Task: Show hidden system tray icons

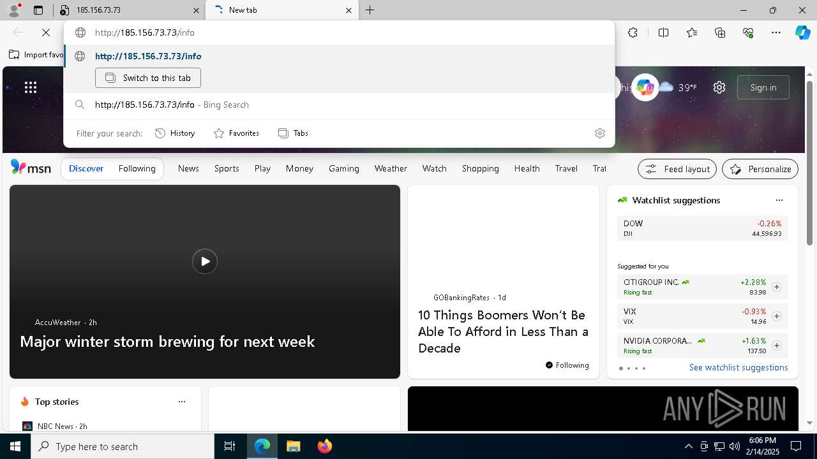Action: coord(688,446)
